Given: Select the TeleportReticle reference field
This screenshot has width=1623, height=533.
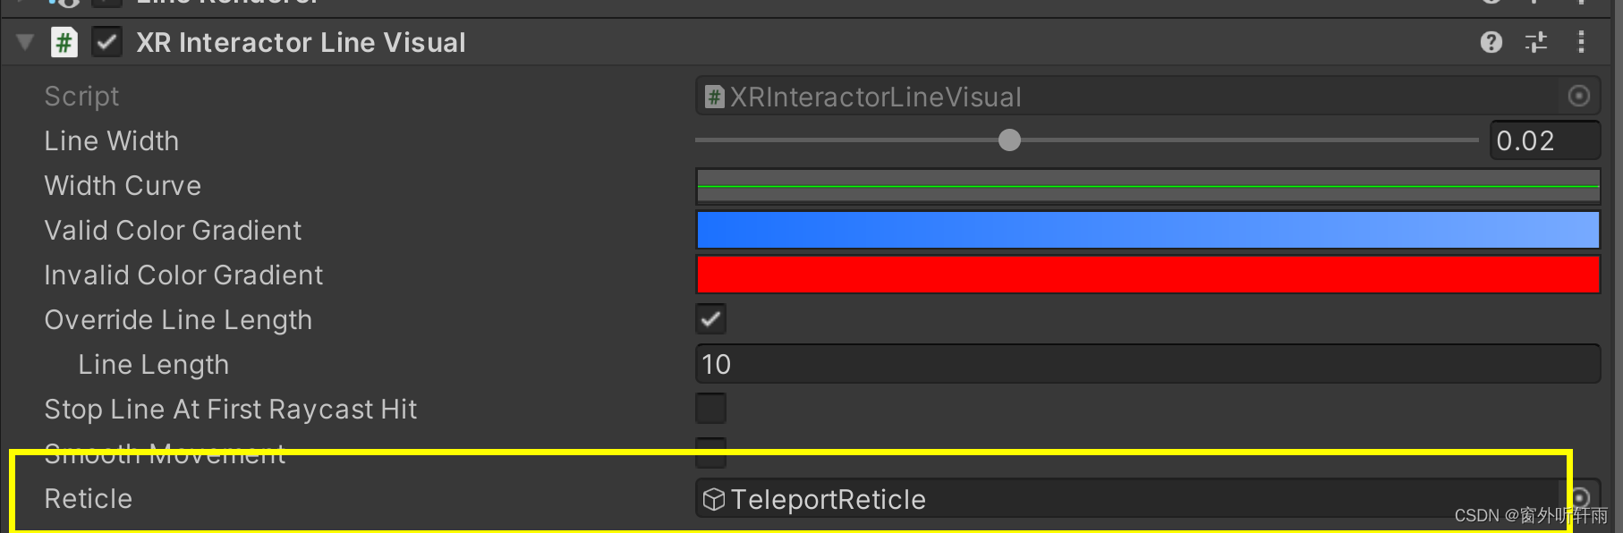Looking at the screenshot, I should (1129, 498).
